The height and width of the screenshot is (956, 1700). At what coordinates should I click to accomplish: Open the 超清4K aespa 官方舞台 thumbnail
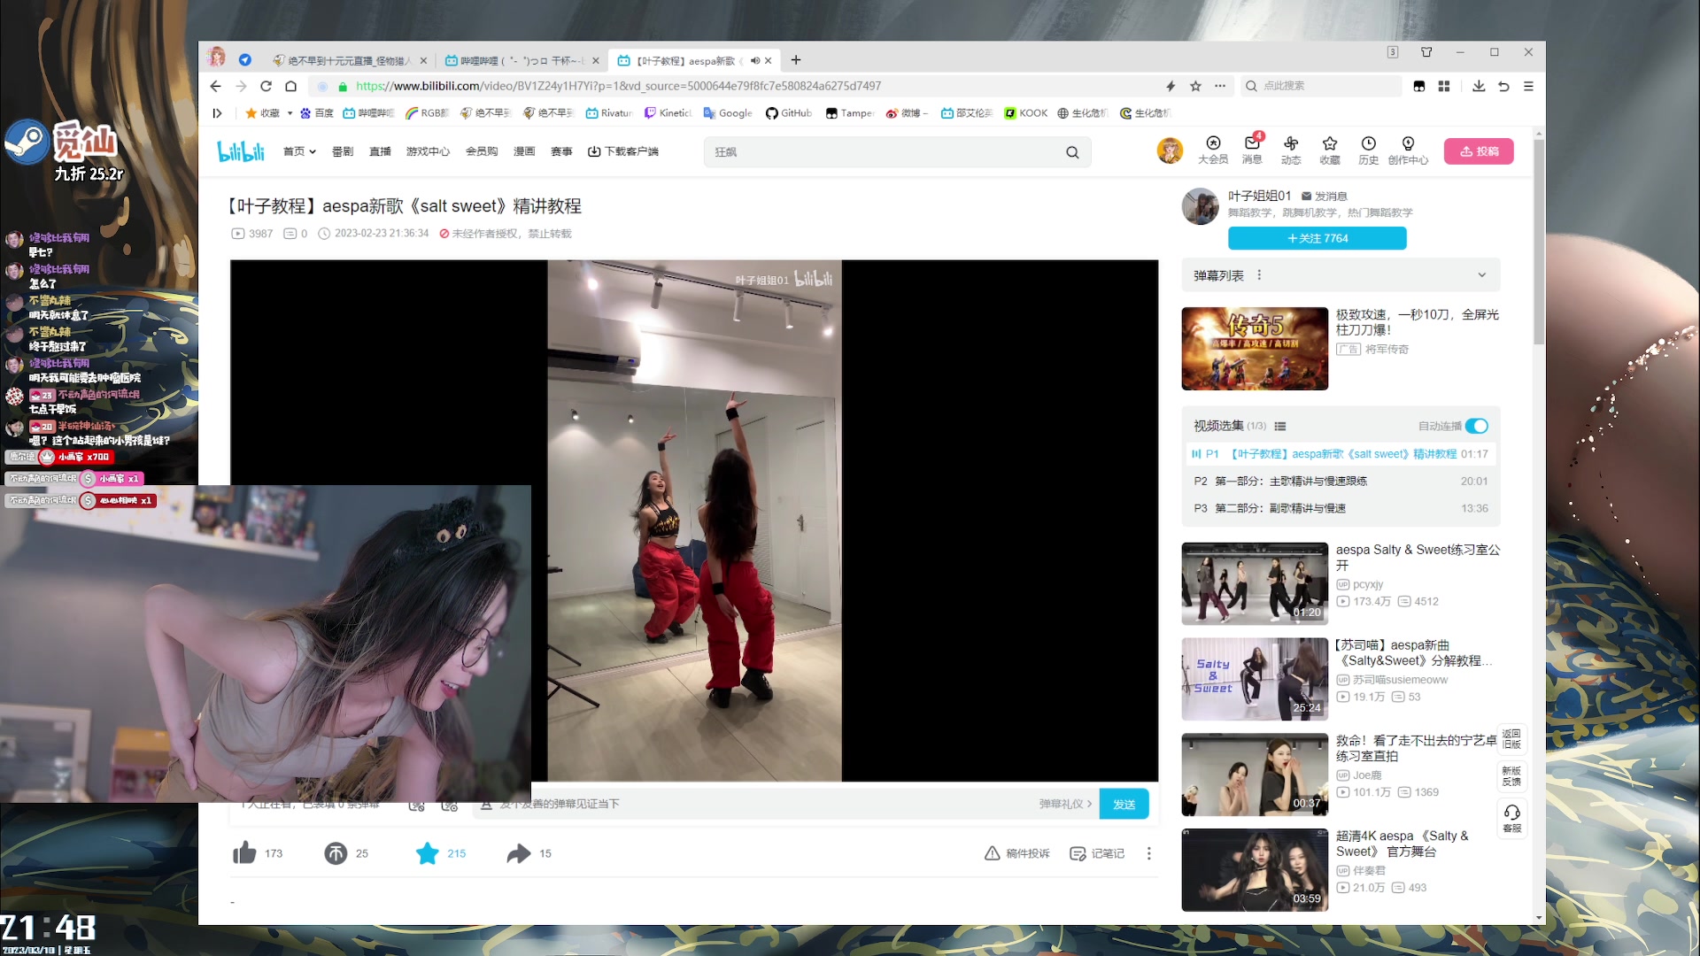1255,870
